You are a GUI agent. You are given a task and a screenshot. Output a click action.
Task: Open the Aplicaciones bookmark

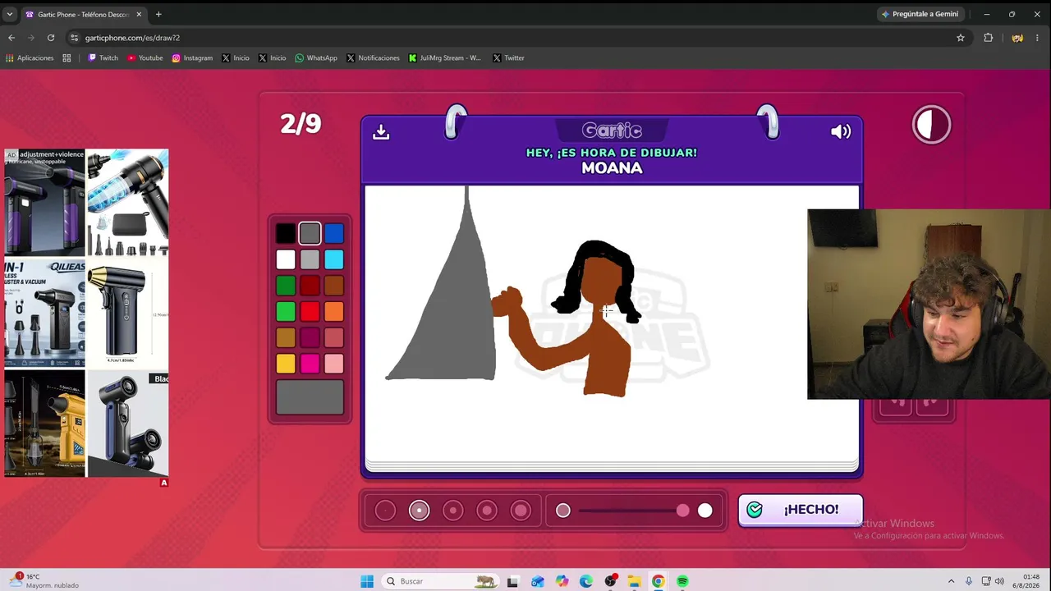(30, 58)
